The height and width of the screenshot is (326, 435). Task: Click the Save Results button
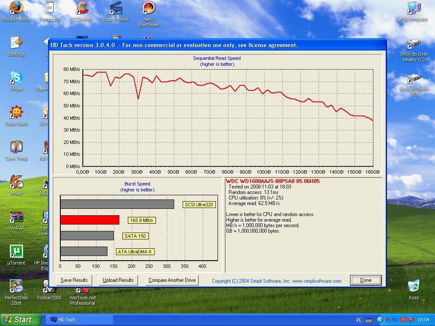[x=74, y=280]
